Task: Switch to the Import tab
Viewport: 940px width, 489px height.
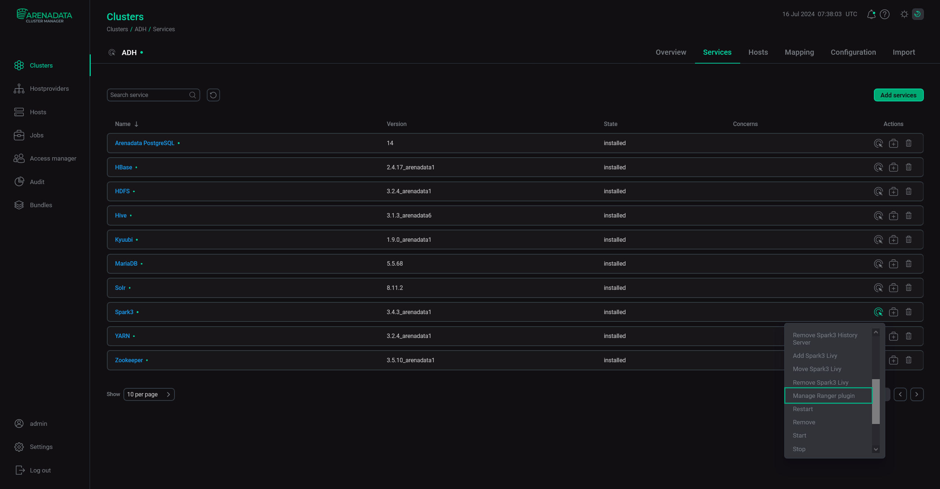Action: point(904,53)
